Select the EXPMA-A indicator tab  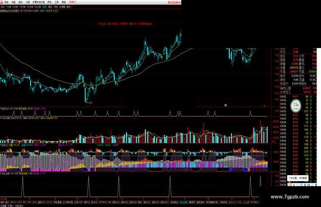tap(103, 202)
